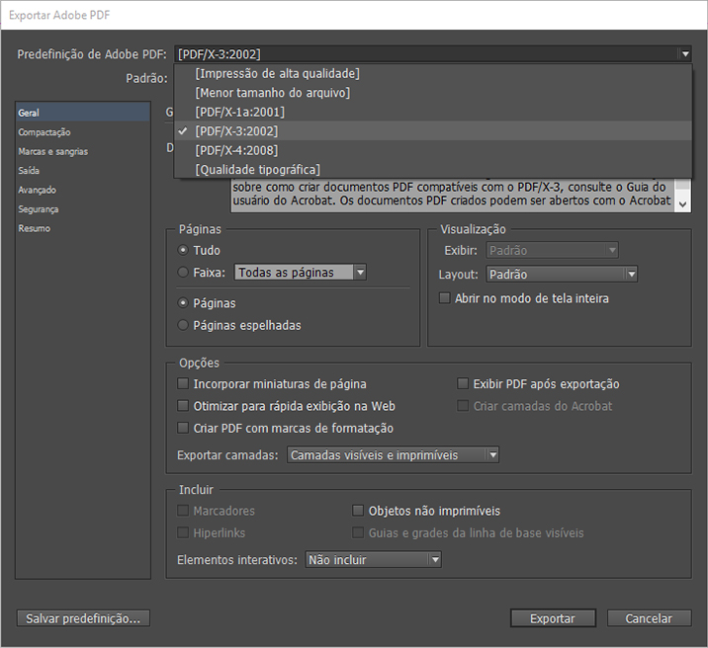This screenshot has width=708, height=648.
Task: Enable Otimizar para rápida exibição na Web
Action: (183, 406)
